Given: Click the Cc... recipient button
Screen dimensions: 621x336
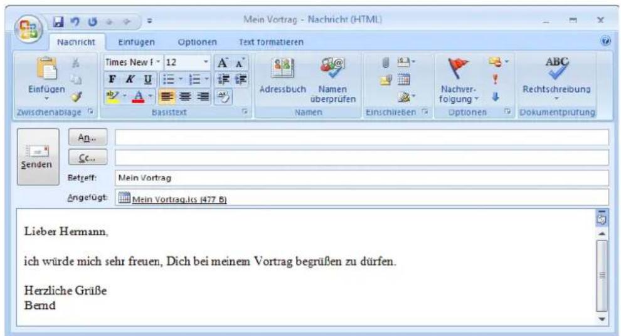Looking at the screenshot, I should point(88,158).
